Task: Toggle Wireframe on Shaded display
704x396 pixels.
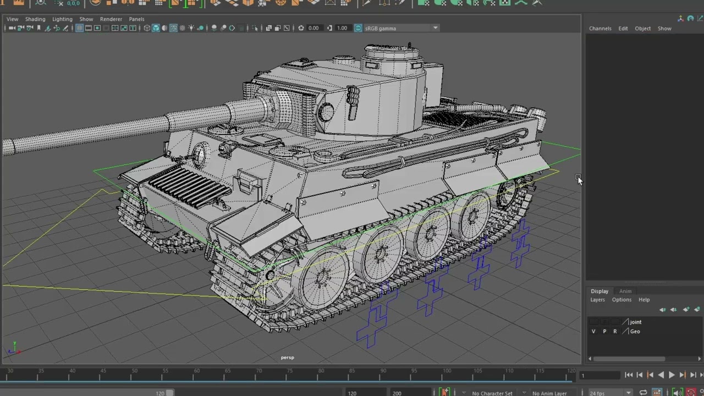Action: (x=173, y=28)
